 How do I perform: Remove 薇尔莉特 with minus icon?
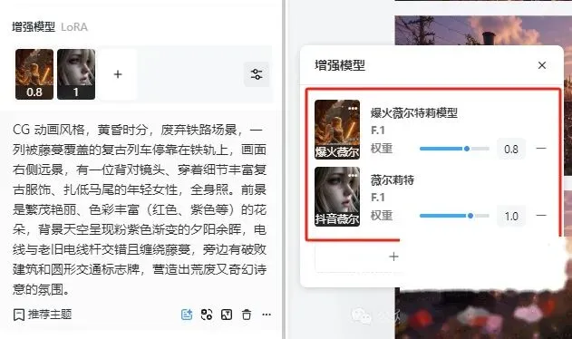coord(541,216)
